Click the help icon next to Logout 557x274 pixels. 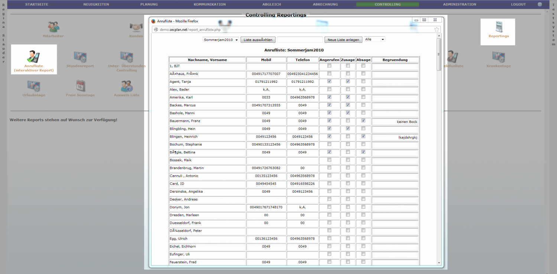tap(540, 4)
